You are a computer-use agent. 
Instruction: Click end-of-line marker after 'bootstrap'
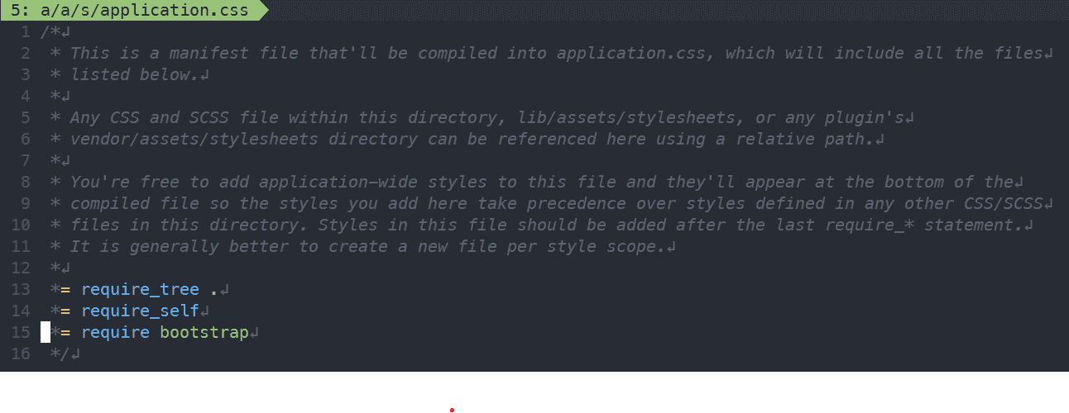click(255, 333)
